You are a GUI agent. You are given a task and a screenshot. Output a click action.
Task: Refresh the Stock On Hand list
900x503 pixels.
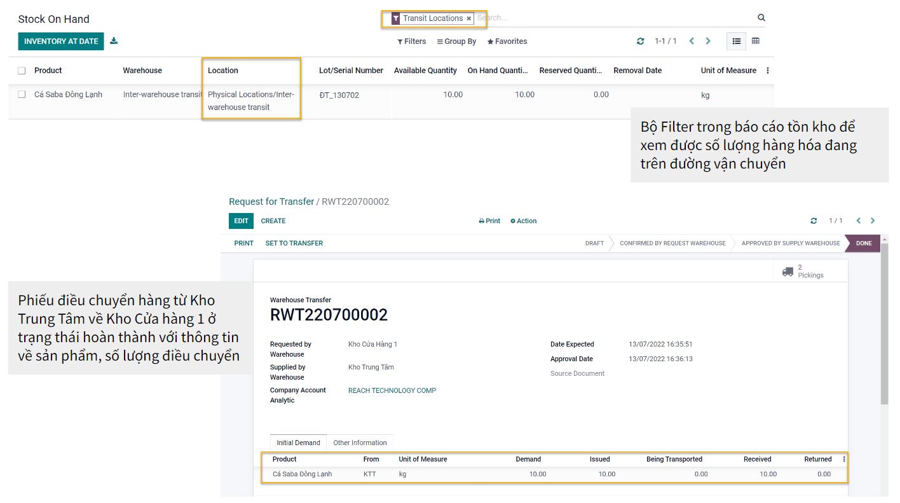(640, 41)
